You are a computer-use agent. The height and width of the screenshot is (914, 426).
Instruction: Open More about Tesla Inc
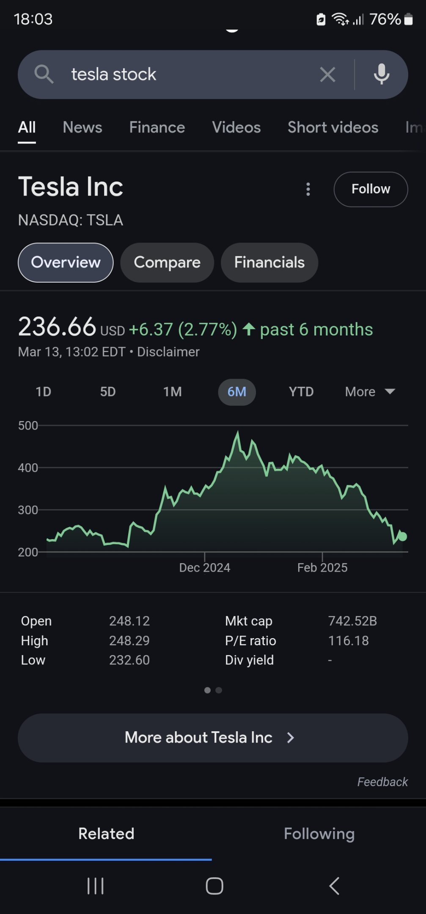click(213, 738)
